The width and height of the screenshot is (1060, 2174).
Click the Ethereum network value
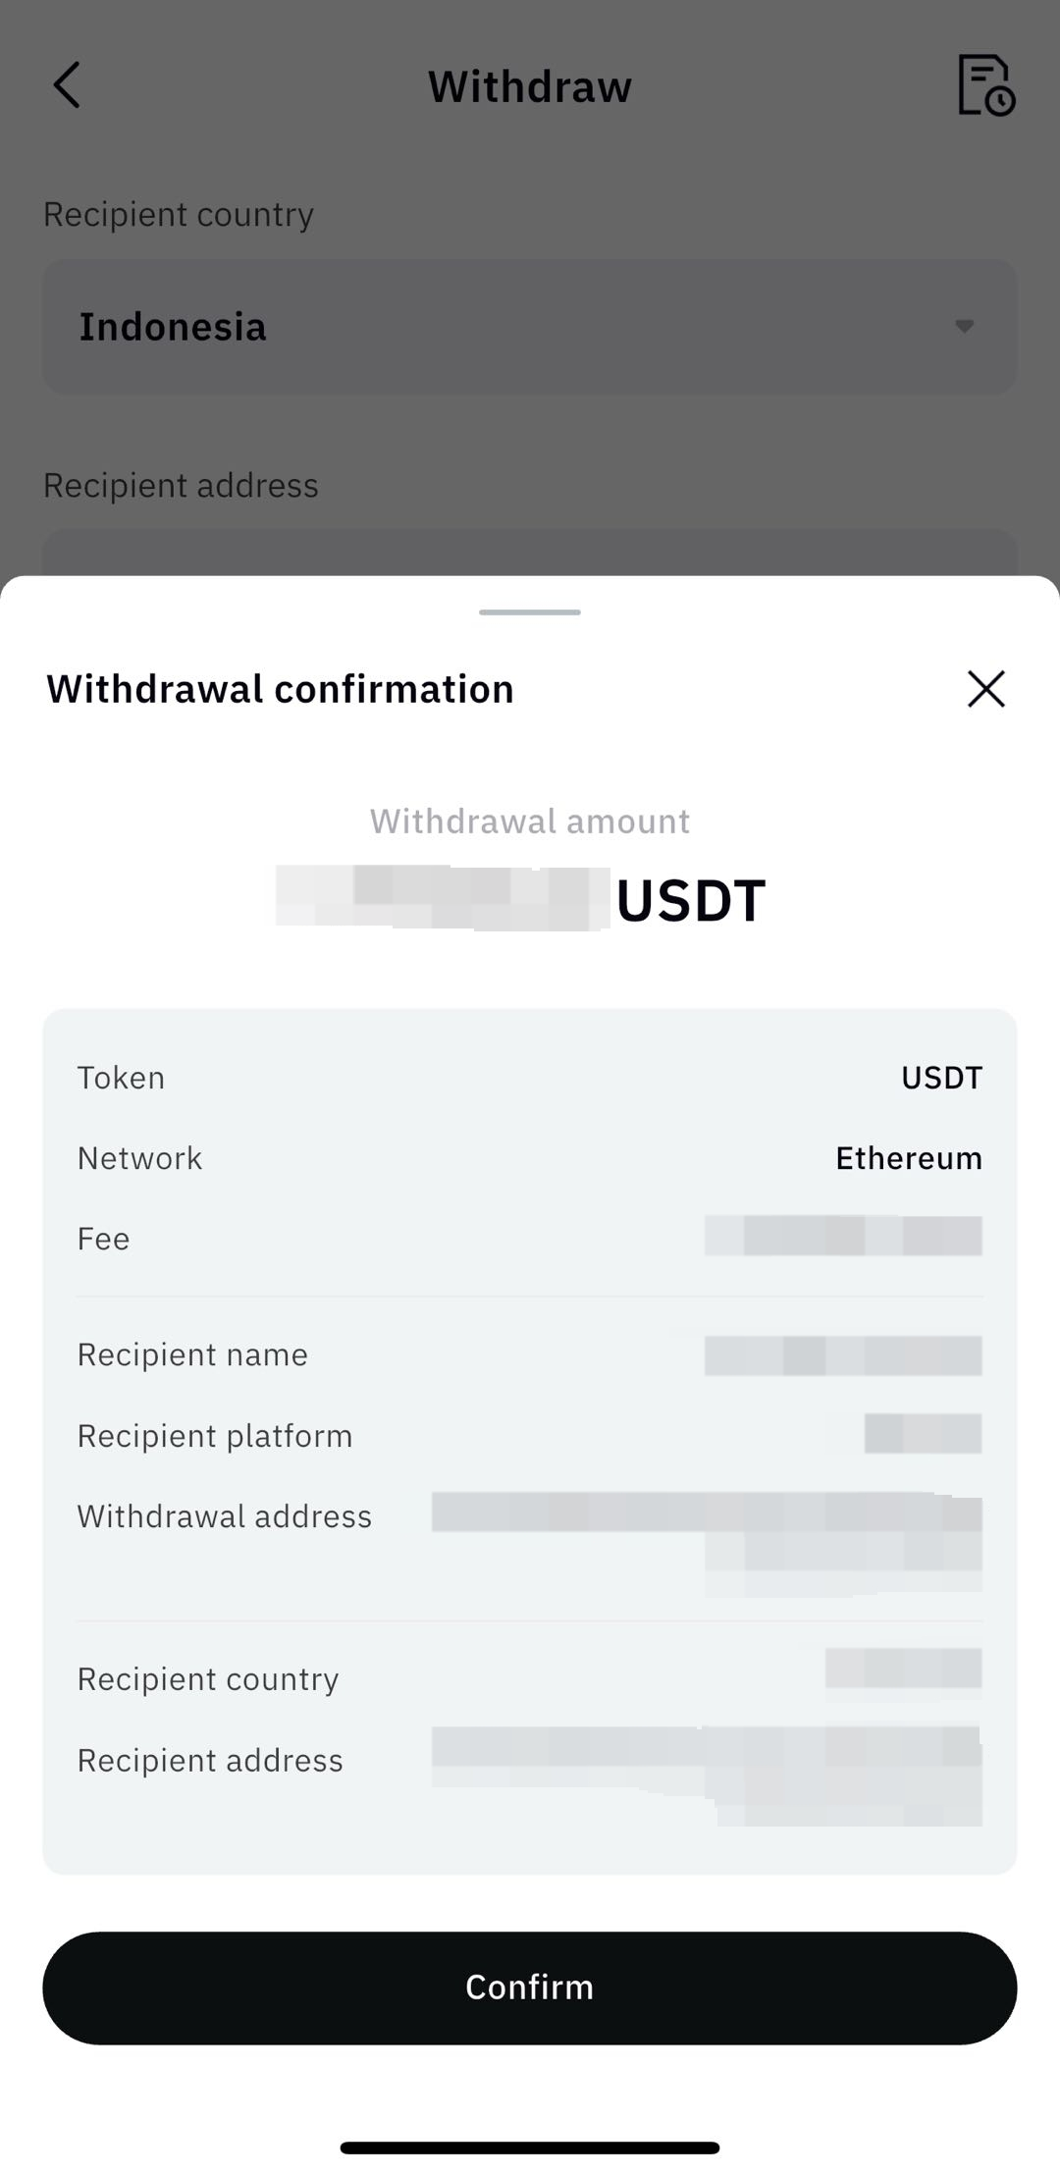[x=908, y=1158]
